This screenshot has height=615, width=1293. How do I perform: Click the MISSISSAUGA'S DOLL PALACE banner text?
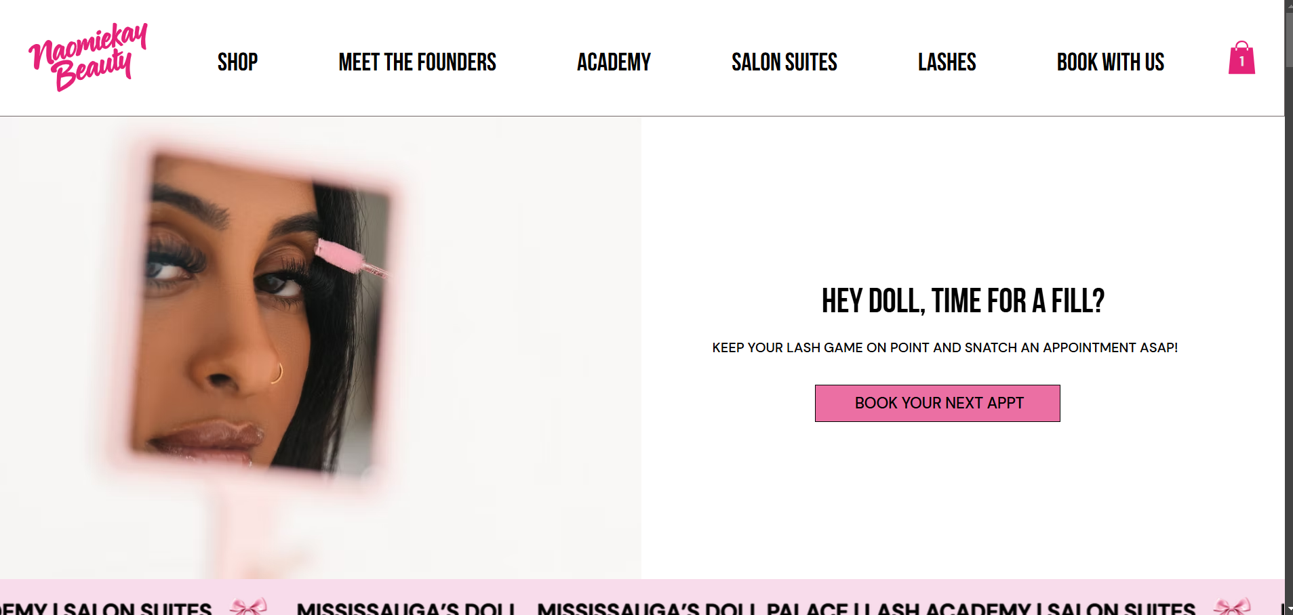pos(692,608)
